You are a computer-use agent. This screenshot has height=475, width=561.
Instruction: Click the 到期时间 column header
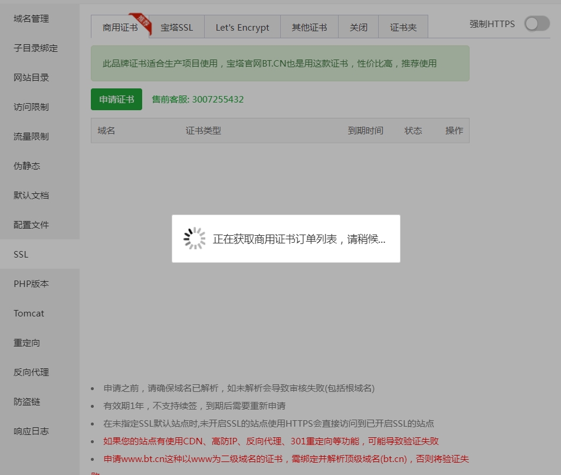click(365, 130)
